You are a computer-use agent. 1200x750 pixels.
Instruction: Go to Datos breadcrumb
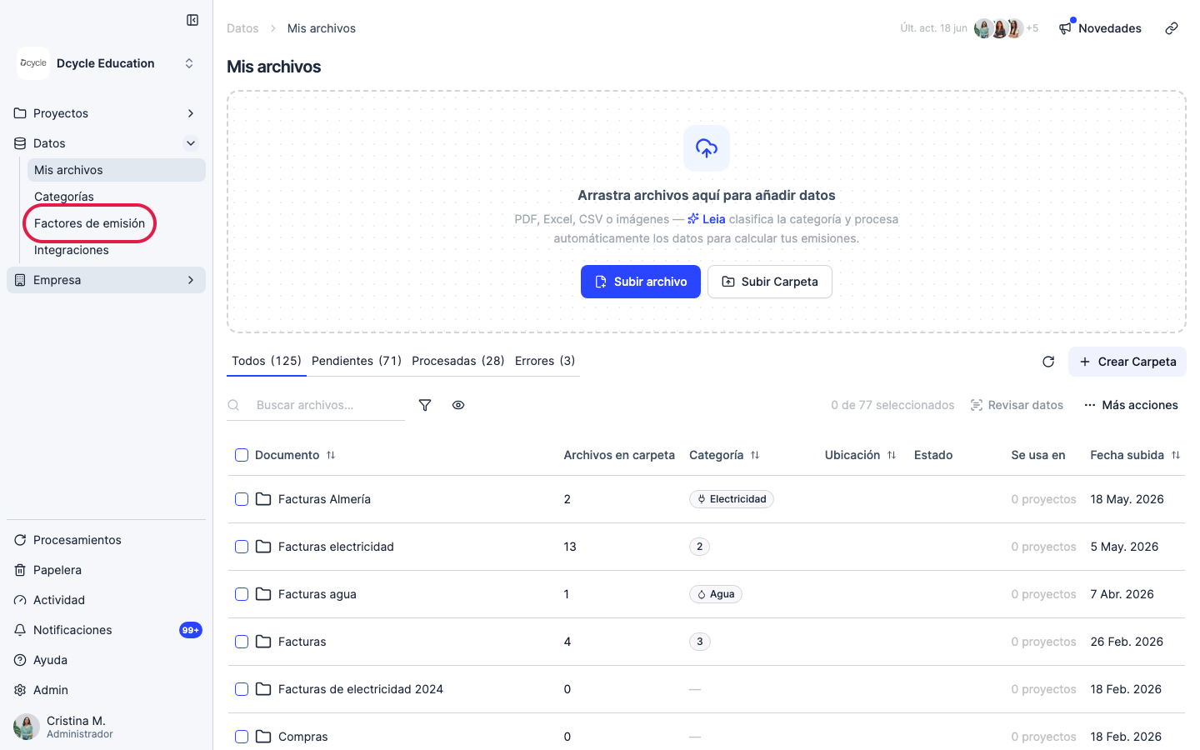242,28
